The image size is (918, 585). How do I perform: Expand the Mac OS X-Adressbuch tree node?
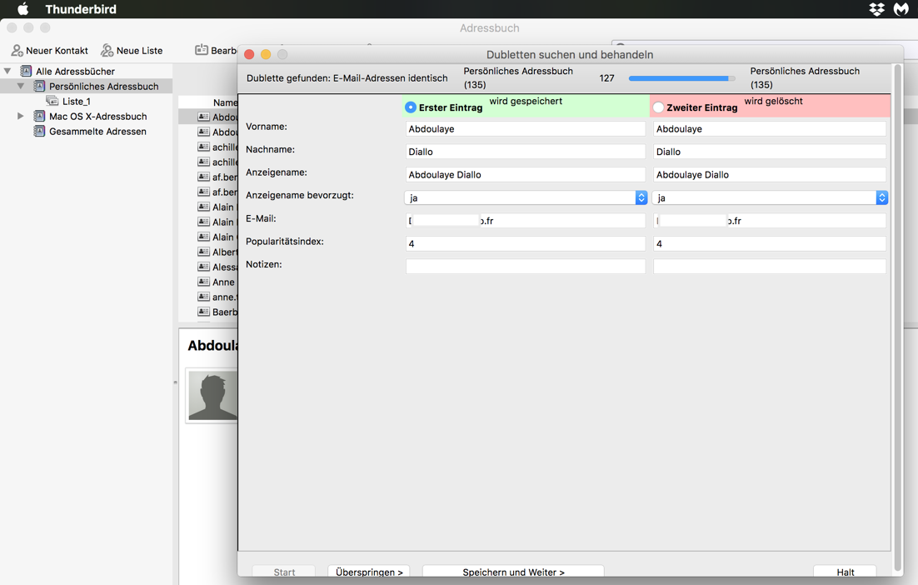point(21,117)
